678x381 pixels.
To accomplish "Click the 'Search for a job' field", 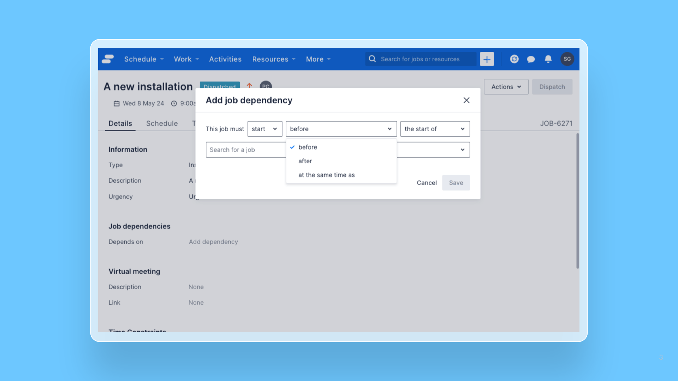I will (x=246, y=150).
